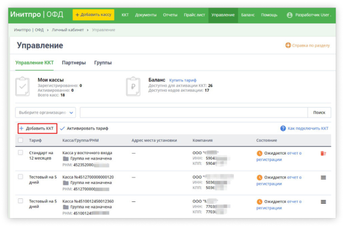Click the clock status icon for Касса №4512700000000120
The width and height of the screenshot is (344, 227).
pos(259,177)
